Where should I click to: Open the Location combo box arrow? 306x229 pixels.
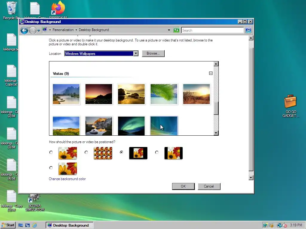pos(136,53)
